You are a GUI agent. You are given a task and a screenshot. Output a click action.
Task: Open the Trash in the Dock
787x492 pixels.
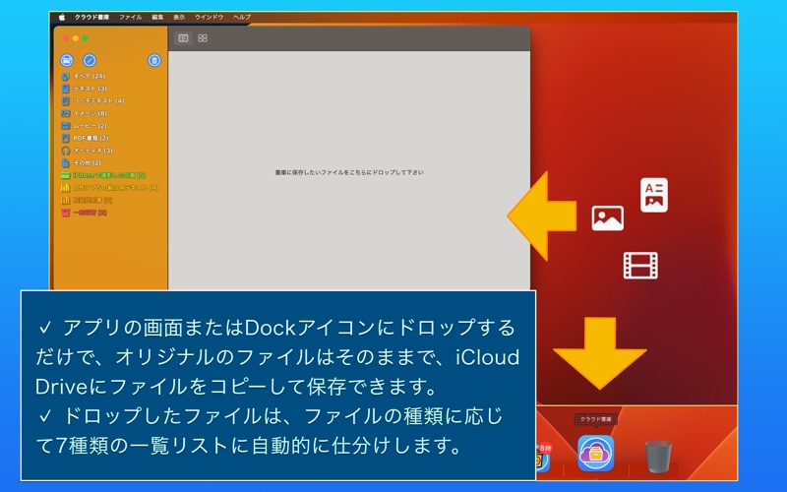click(x=658, y=456)
